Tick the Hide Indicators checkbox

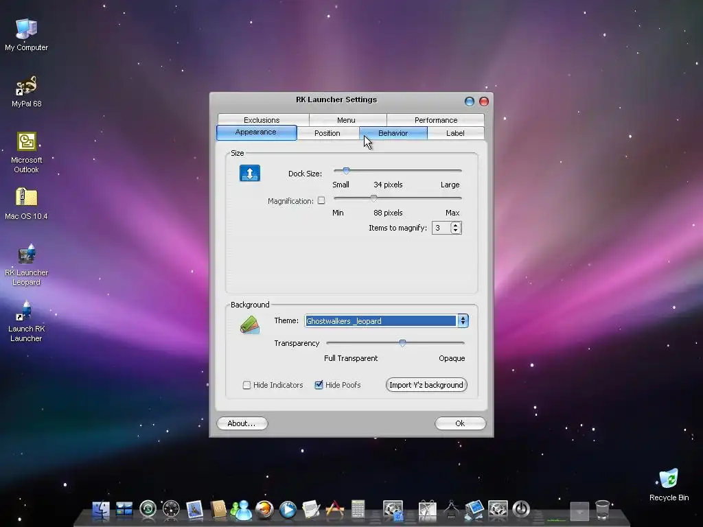tap(246, 385)
